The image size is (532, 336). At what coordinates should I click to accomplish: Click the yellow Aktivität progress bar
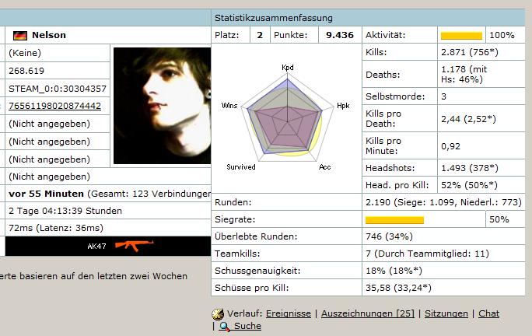pyautogui.click(x=461, y=36)
